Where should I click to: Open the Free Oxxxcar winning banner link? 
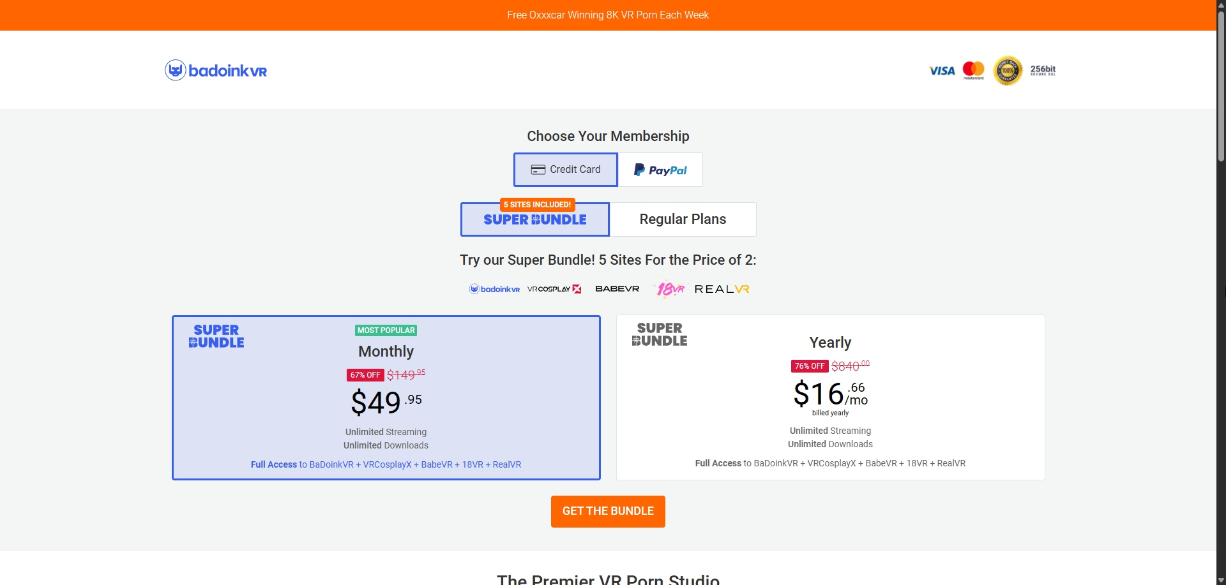pos(607,15)
